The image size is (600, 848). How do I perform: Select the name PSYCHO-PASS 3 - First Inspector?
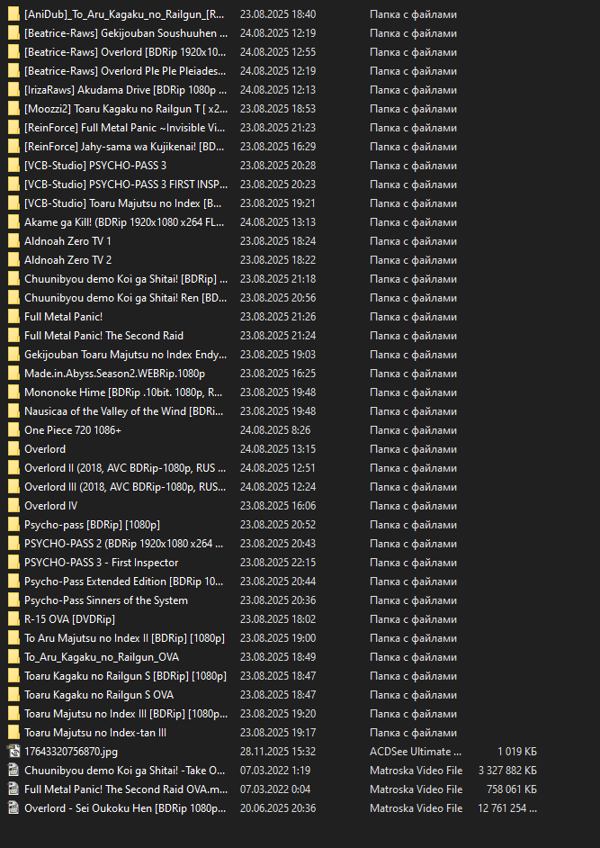pyautogui.click(x=101, y=563)
